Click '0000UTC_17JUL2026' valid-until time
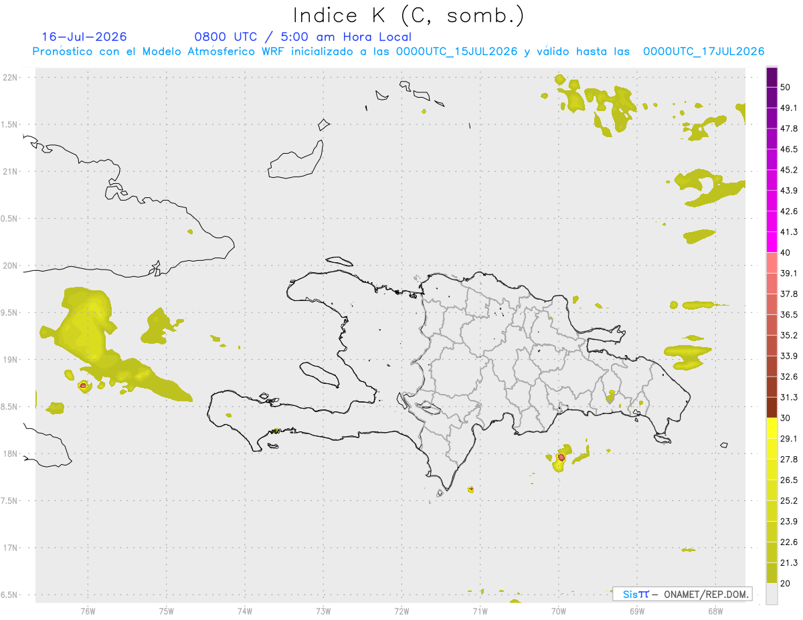 (703, 51)
